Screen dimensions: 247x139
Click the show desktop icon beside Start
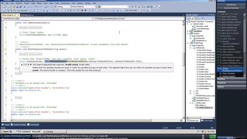pyautogui.click(x=11, y=131)
